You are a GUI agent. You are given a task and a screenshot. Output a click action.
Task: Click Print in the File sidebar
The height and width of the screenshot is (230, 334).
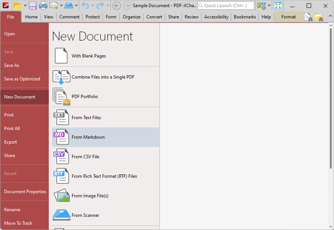24,115
